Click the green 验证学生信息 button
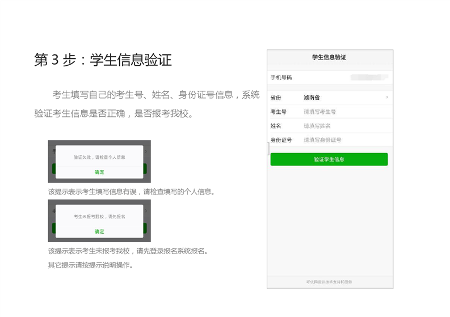This screenshot has height=317, width=450. [329, 159]
